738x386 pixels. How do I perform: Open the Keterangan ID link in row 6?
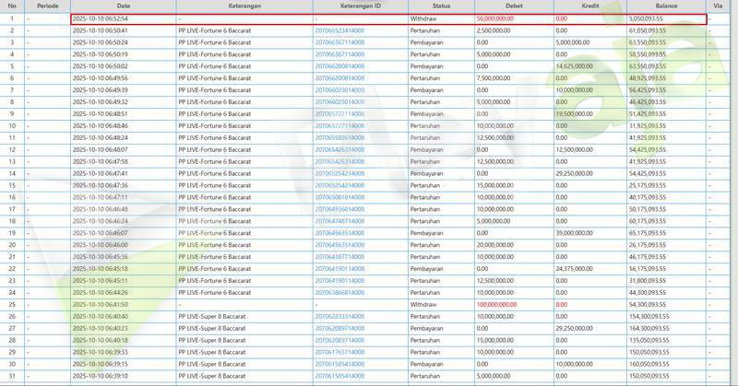tap(339, 78)
